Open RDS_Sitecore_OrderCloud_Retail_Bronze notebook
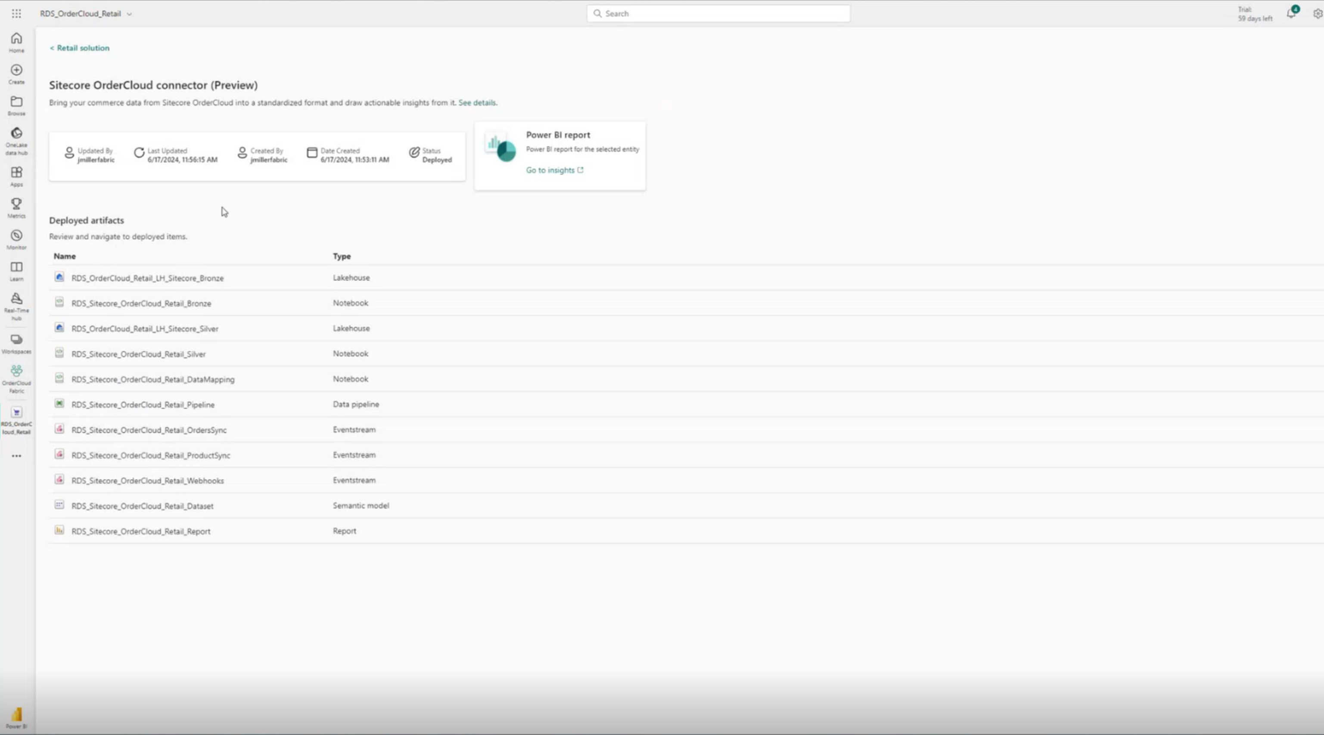 [141, 303]
